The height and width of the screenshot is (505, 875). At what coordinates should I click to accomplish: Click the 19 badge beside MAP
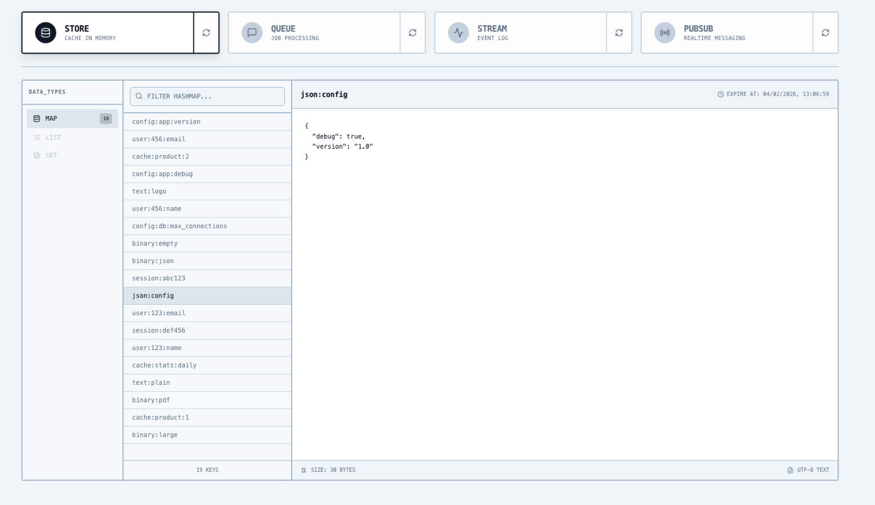click(x=105, y=118)
